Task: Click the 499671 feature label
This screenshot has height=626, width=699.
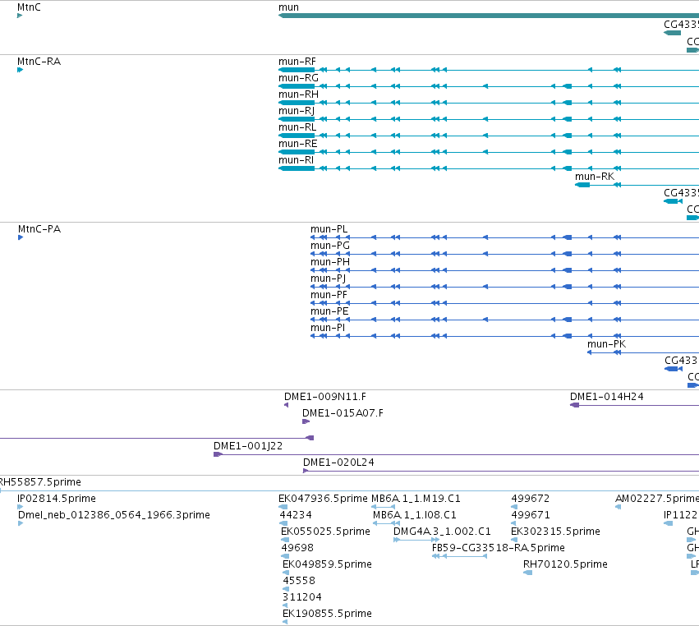Action: 530,515
